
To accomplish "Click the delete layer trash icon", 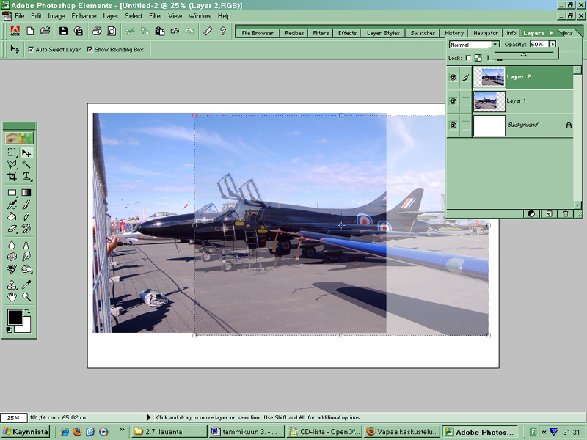I will pos(565,213).
